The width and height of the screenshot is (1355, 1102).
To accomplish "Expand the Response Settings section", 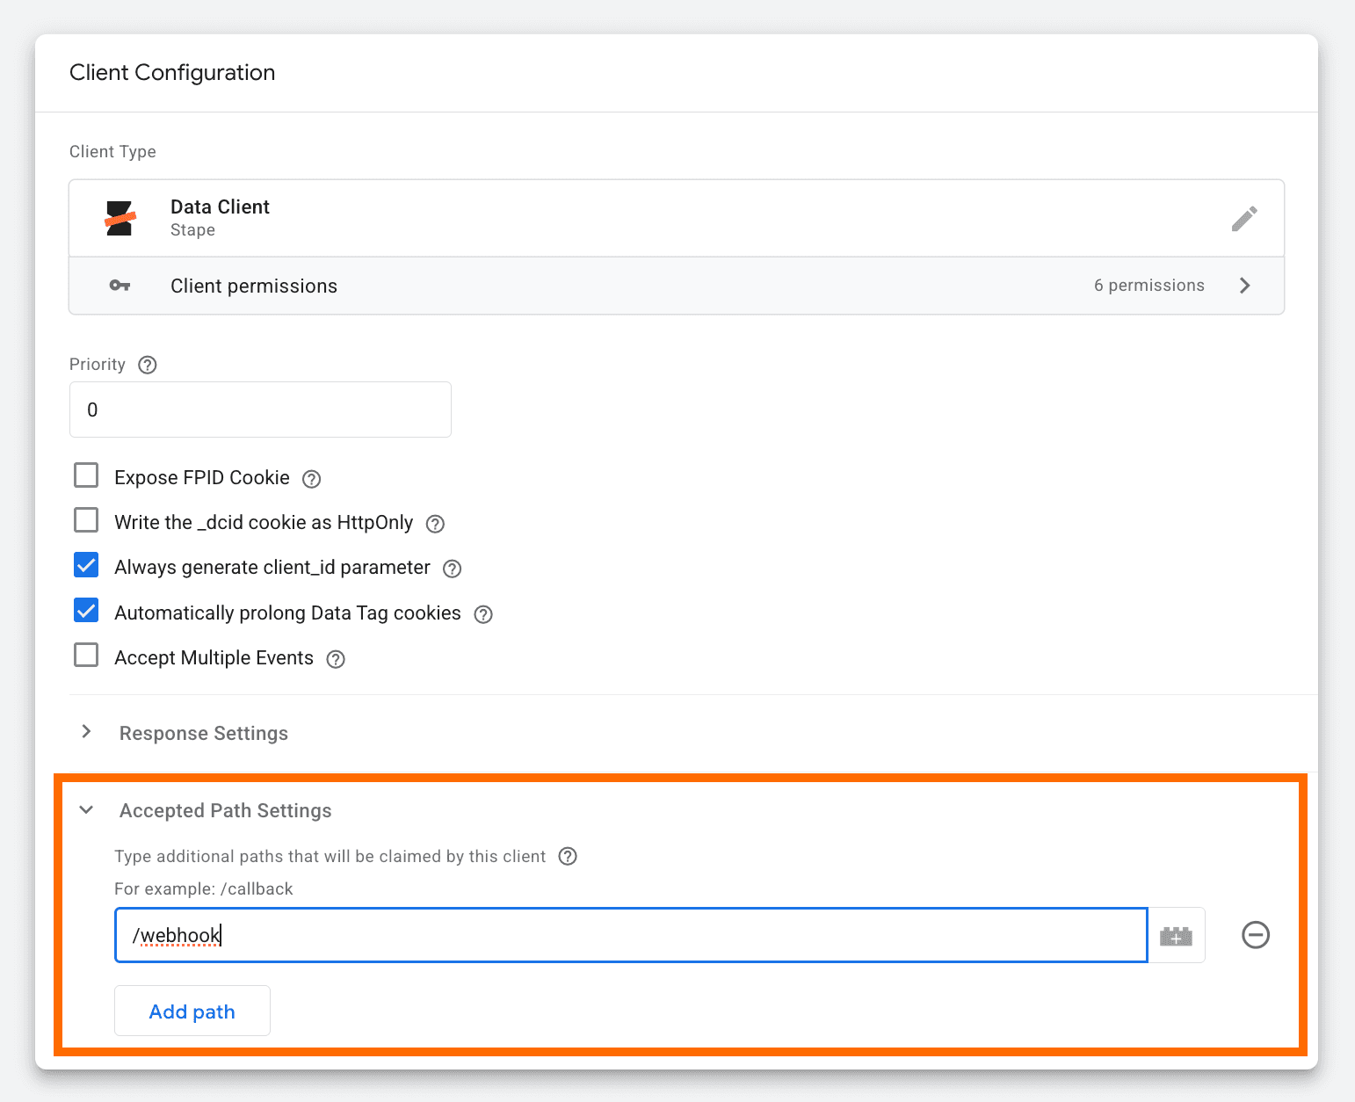I will tap(85, 732).
